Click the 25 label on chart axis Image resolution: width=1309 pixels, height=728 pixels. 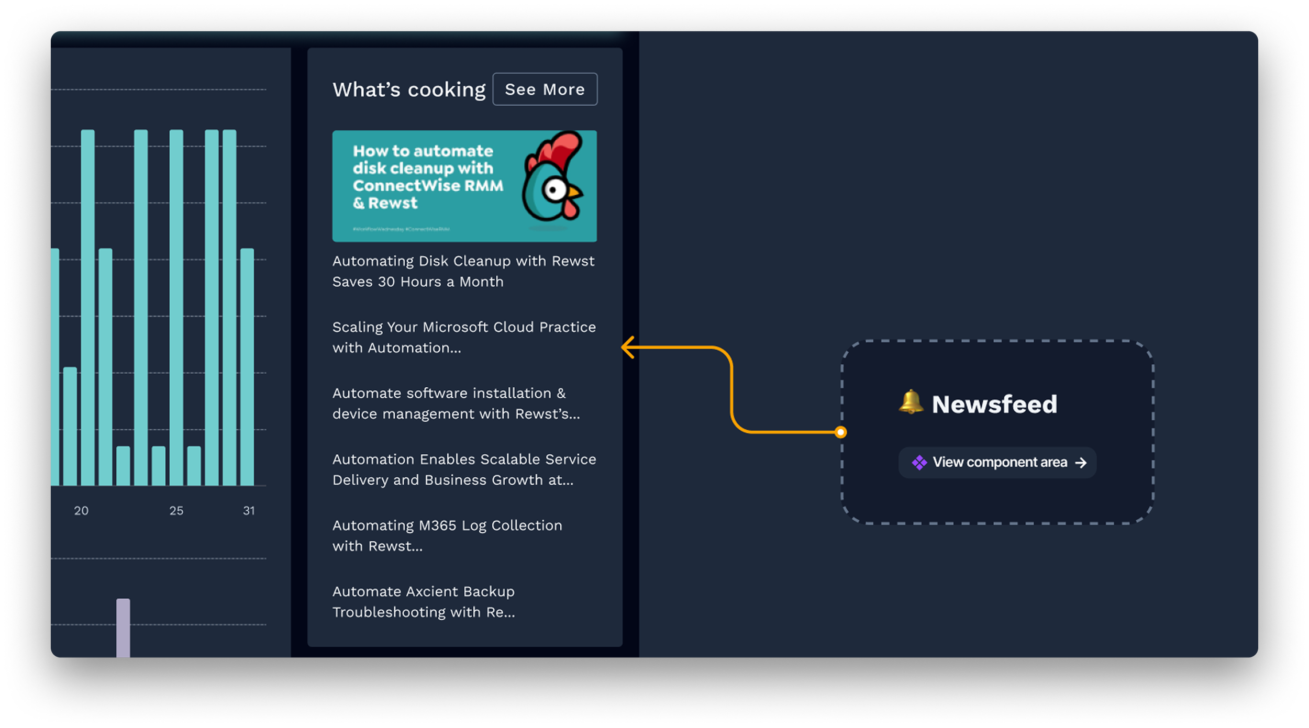176,511
